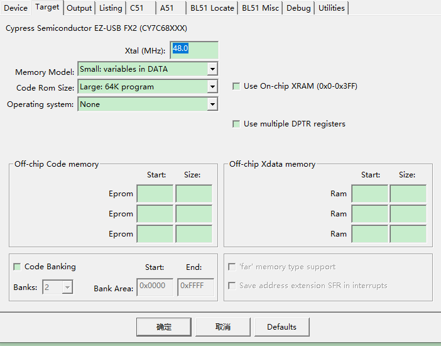Screen dimensions: 441x346
Task: Click the first Ram Size field
Action: point(408,194)
